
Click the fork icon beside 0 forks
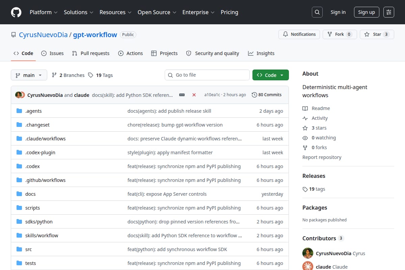click(x=305, y=147)
